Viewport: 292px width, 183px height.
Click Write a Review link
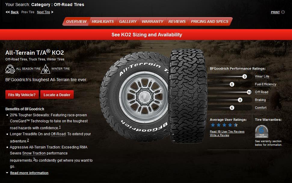pos(219,135)
